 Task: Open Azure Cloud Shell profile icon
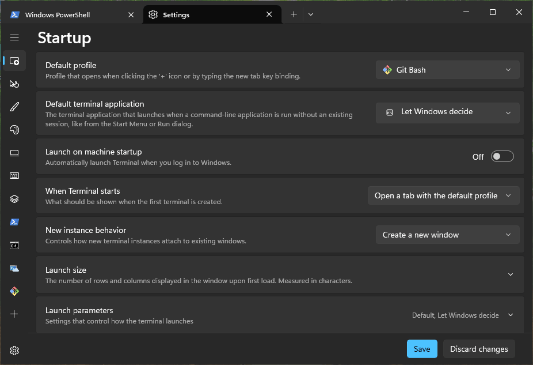click(x=14, y=268)
